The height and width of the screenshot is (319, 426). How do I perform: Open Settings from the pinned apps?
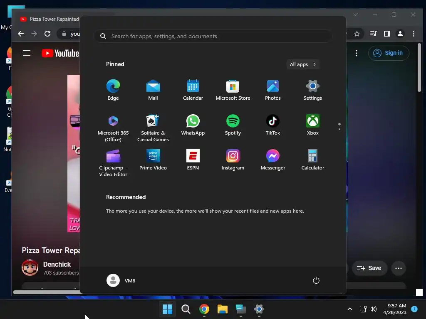coord(313,90)
